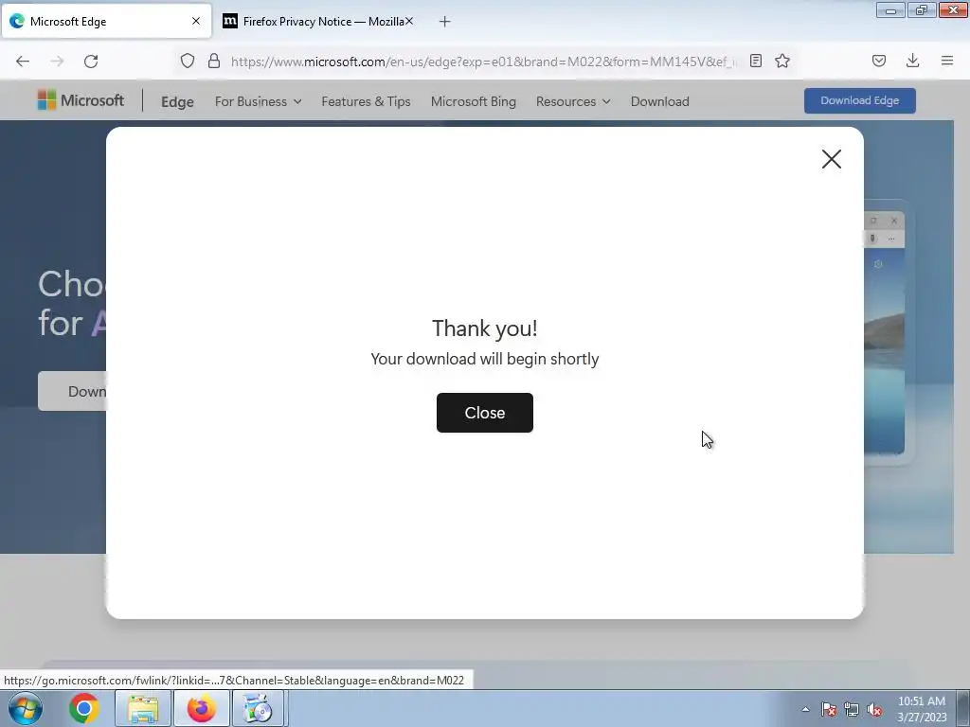Dismiss the dialog with the X icon

832,159
